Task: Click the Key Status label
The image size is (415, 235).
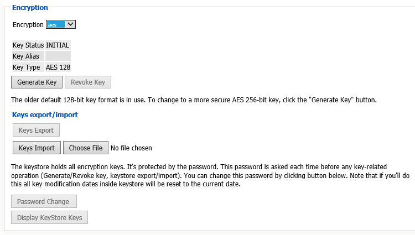Action: (28, 45)
